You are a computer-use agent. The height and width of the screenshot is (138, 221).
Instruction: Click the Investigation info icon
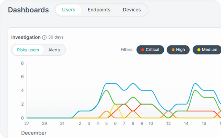coord(44,38)
